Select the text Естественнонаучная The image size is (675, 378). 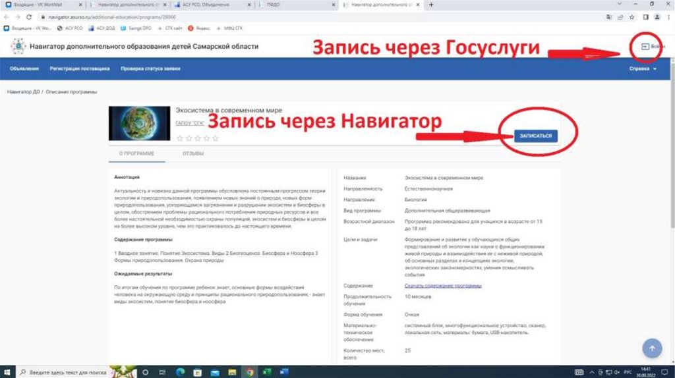[x=428, y=189]
